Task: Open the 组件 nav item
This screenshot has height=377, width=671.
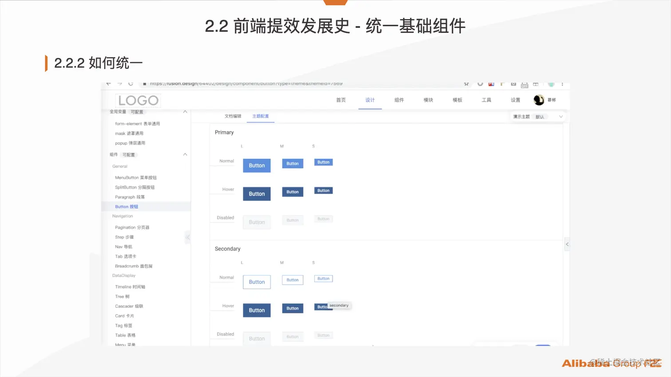Action: click(x=399, y=100)
